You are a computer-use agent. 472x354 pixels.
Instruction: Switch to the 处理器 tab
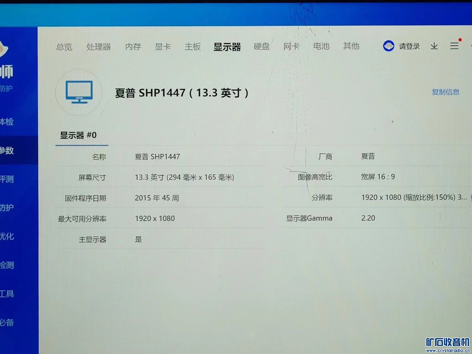(98, 47)
